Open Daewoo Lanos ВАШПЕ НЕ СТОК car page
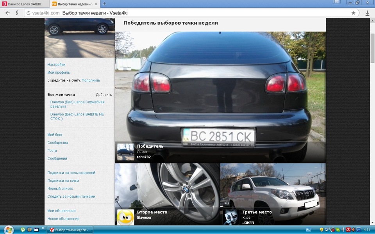 pos(77,116)
